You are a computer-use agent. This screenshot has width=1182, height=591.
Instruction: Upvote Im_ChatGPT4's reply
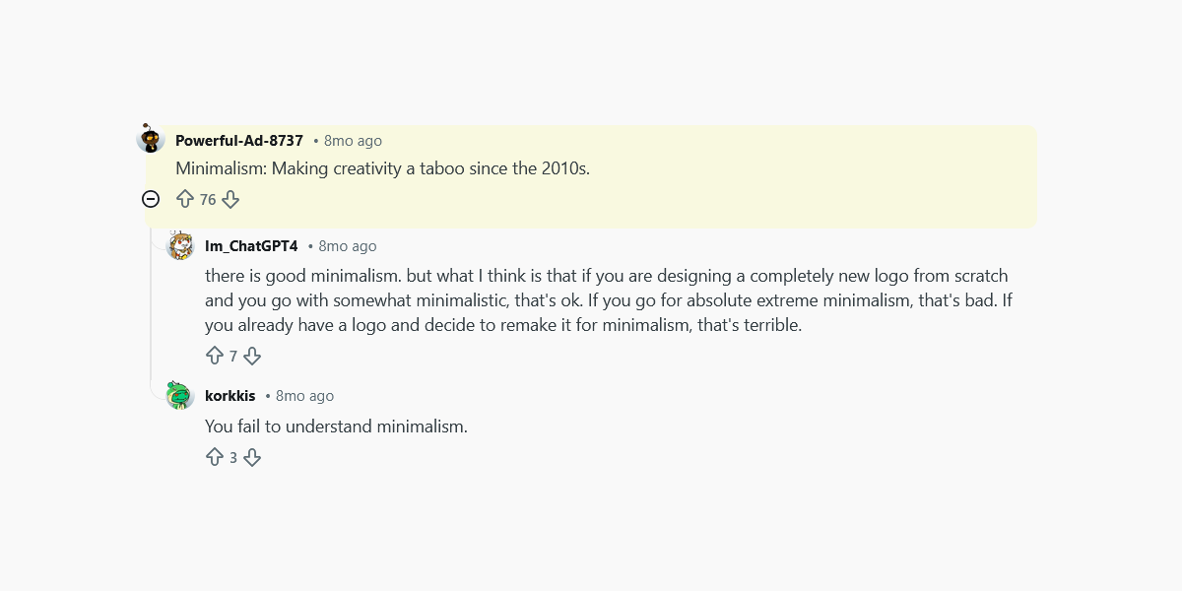click(x=216, y=356)
